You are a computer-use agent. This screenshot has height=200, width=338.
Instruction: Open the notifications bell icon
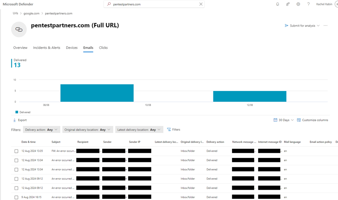[278, 4]
